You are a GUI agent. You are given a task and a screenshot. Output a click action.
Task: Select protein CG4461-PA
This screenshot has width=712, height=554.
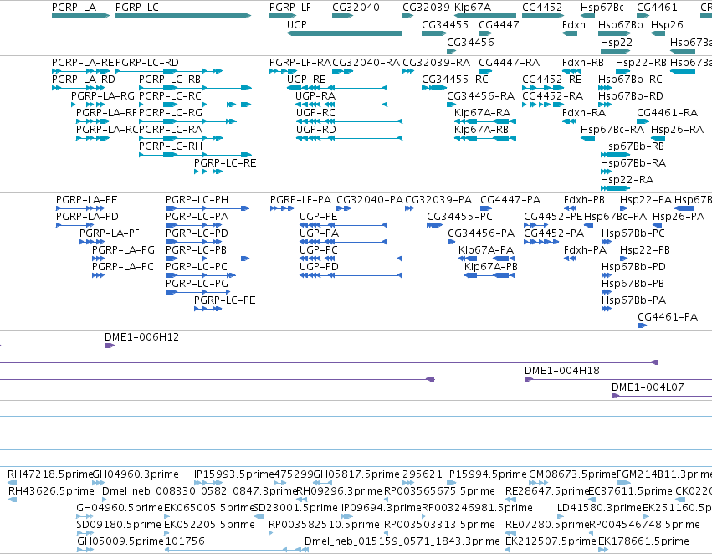(642, 326)
